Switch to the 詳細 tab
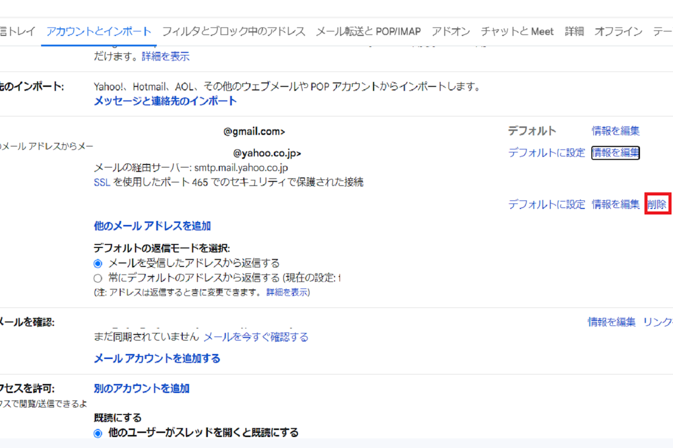673x448 pixels. tap(574, 32)
